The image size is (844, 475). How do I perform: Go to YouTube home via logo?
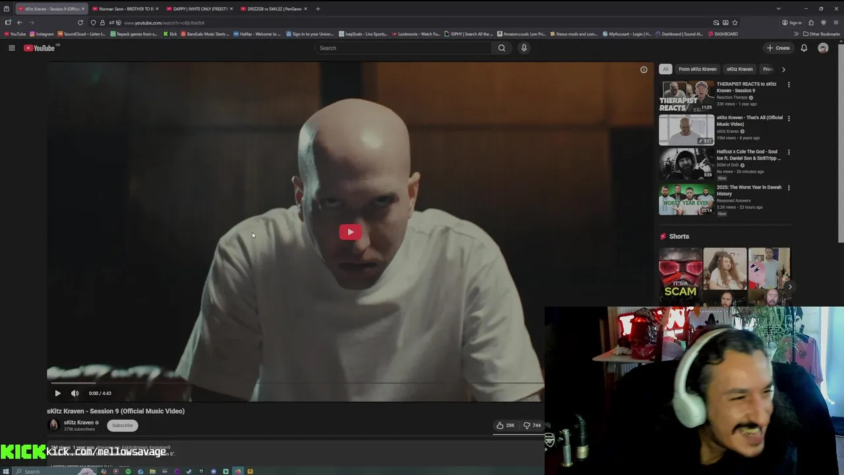[x=40, y=48]
